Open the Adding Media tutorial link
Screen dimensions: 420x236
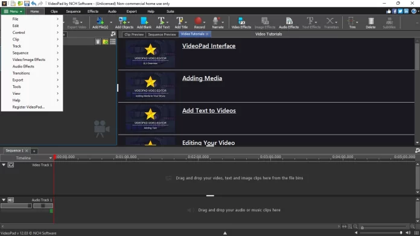point(202,78)
